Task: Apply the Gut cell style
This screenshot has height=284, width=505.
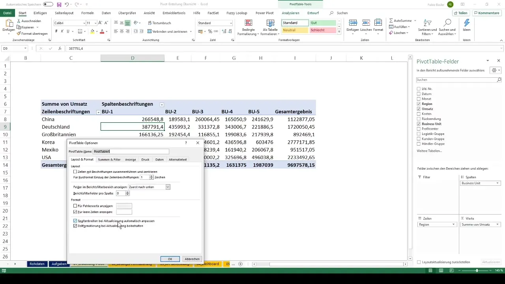Action: pyautogui.click(x=323, y=23)
